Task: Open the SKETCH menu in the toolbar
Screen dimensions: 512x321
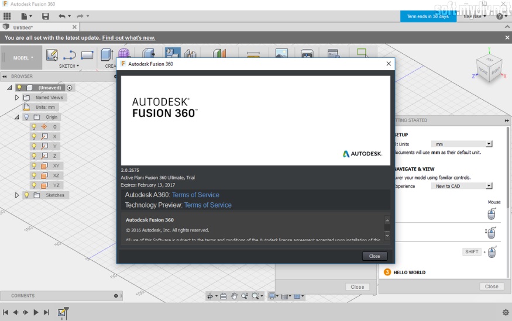Action: tap(68, 66)
